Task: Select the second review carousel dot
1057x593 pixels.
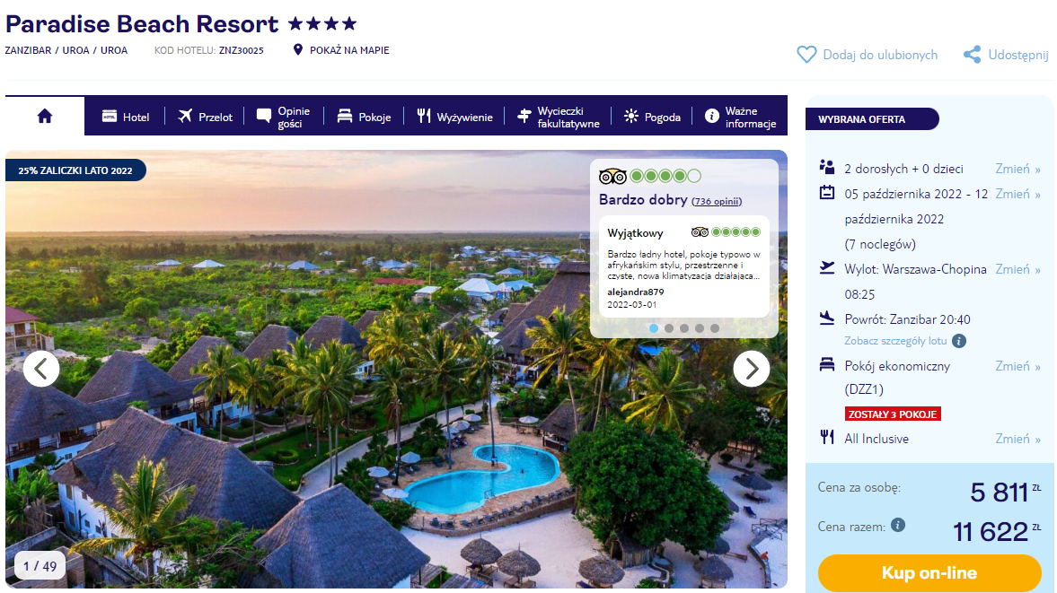Action: [x=669, y=328]
